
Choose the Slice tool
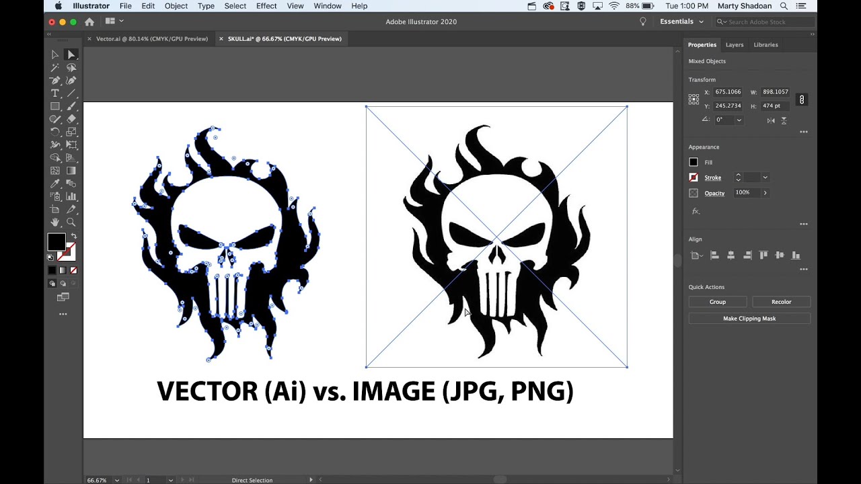(71, 209)
